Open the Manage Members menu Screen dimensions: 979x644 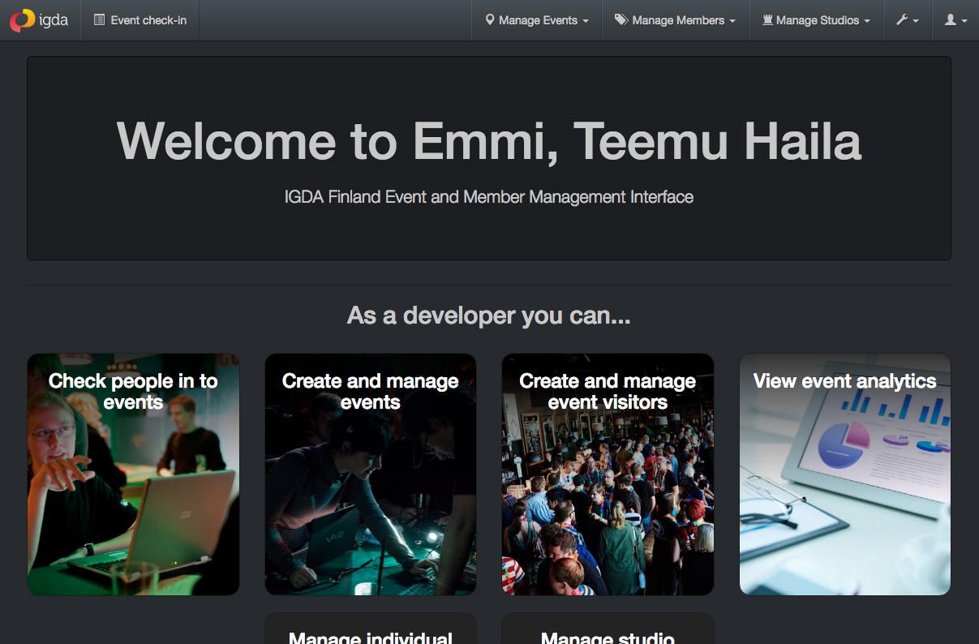pos(675,20)
